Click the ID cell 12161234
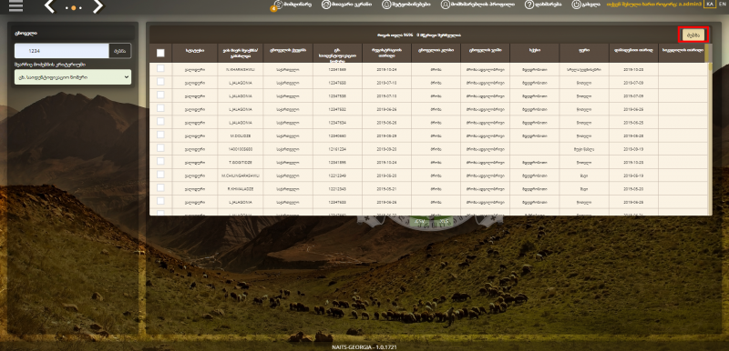 tap(337, 149)
